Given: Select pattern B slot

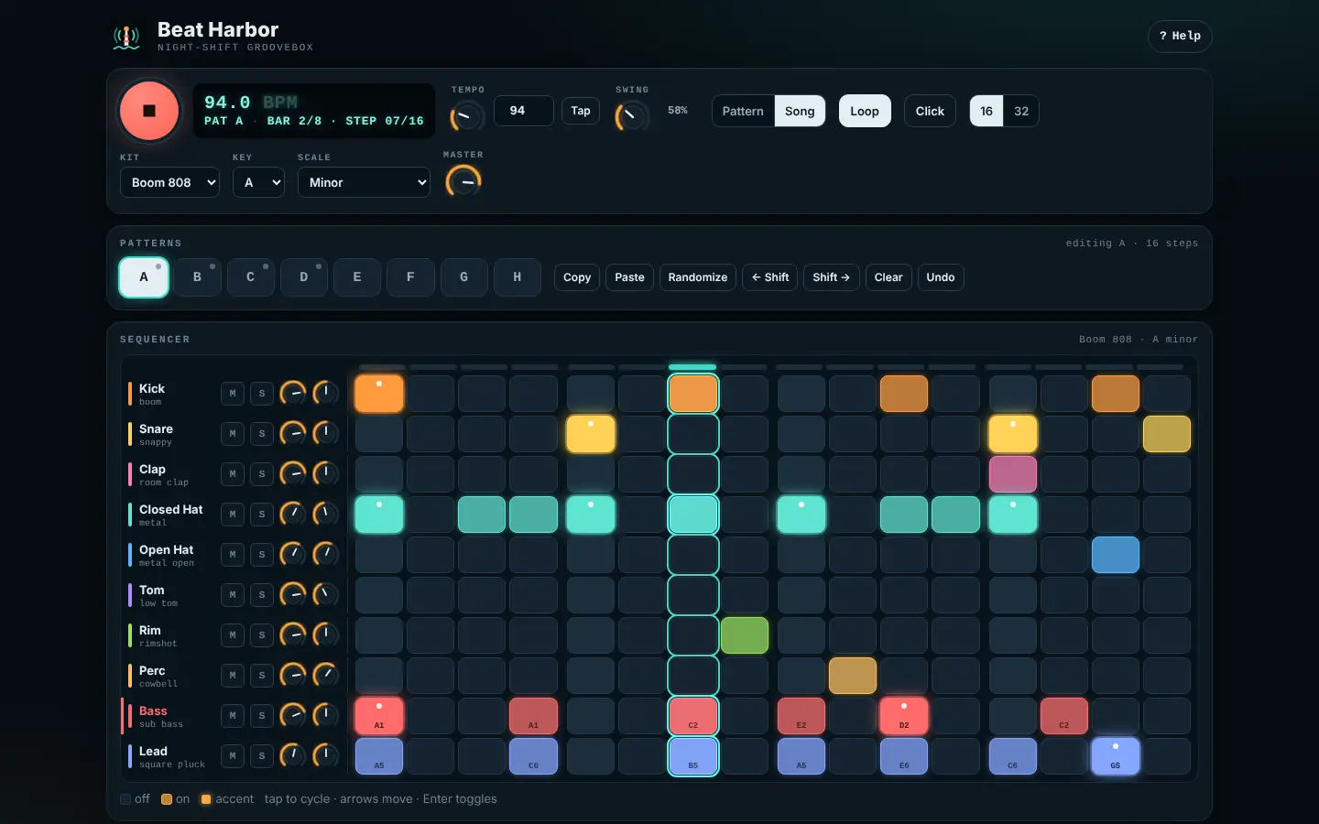Looking at the screenshot, I should [197, 277].
